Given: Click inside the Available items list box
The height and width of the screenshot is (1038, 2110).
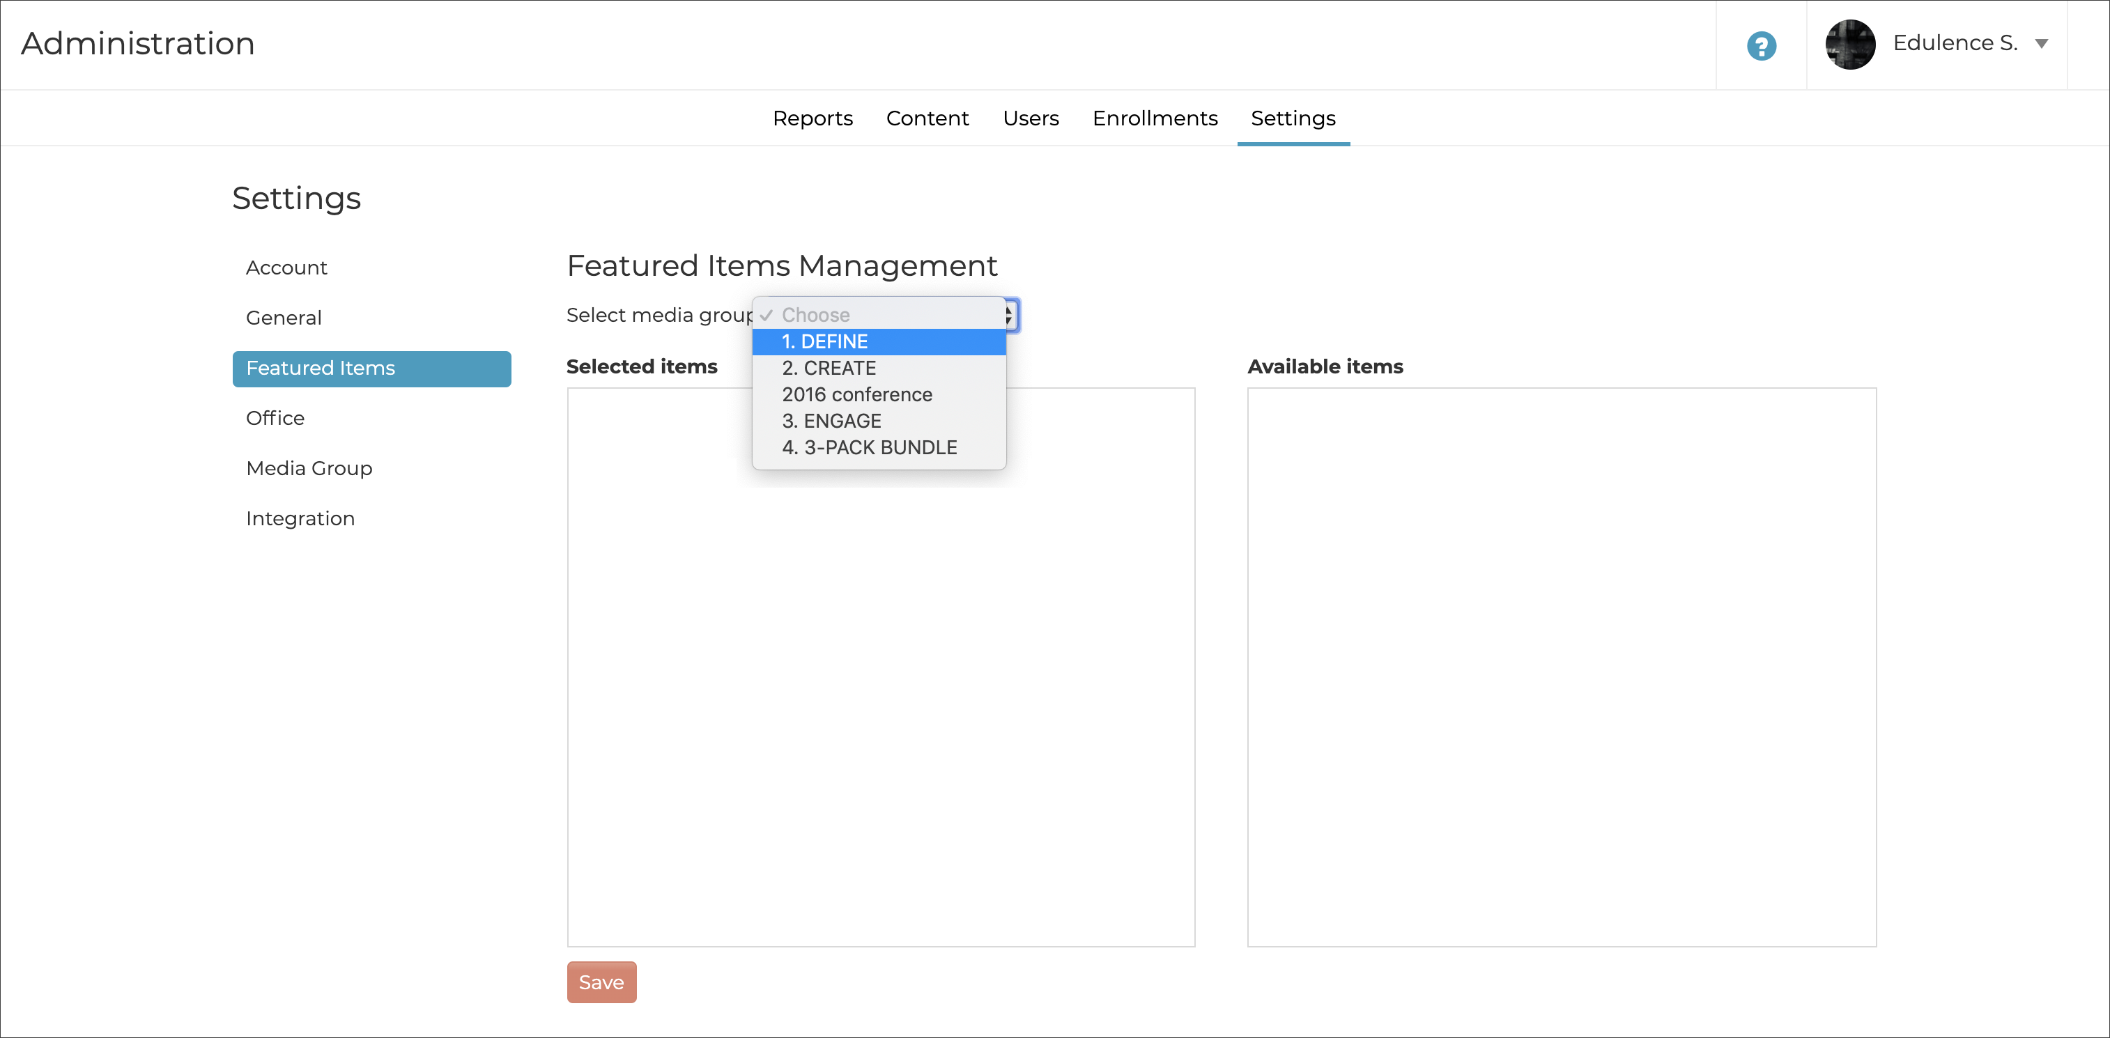Looking at the screenshot, I should [x=1560, y=667].
